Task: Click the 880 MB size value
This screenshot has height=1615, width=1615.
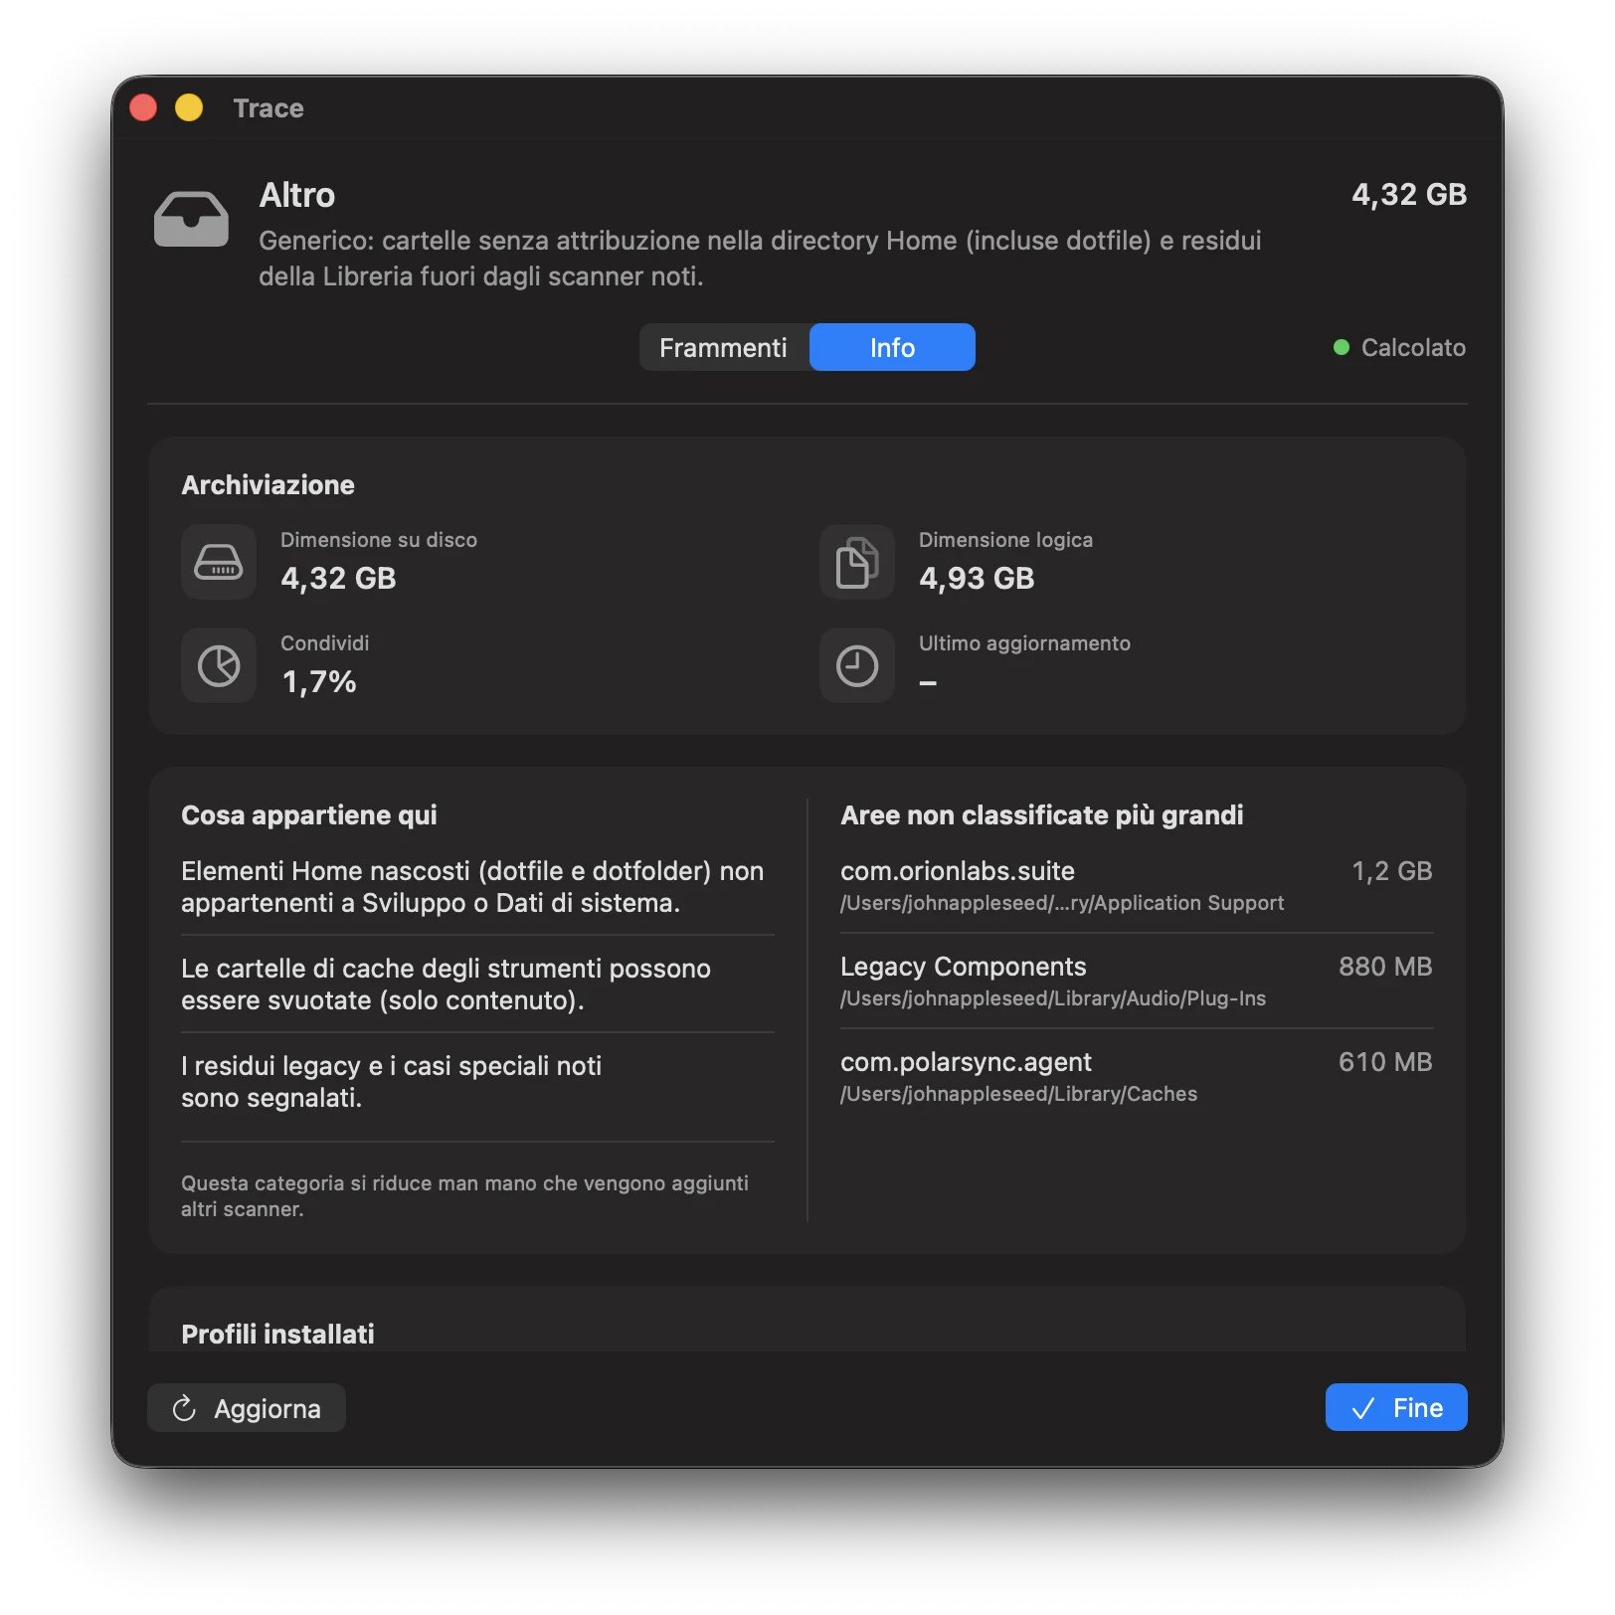Action: pos(1385,967)
